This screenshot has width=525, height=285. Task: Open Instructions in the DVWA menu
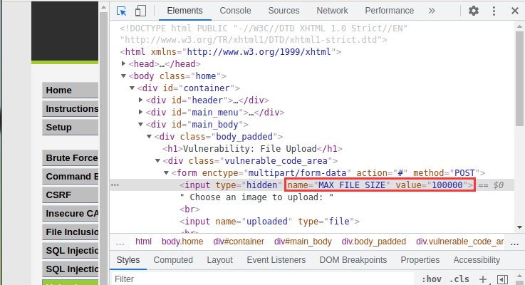point(71,109)
